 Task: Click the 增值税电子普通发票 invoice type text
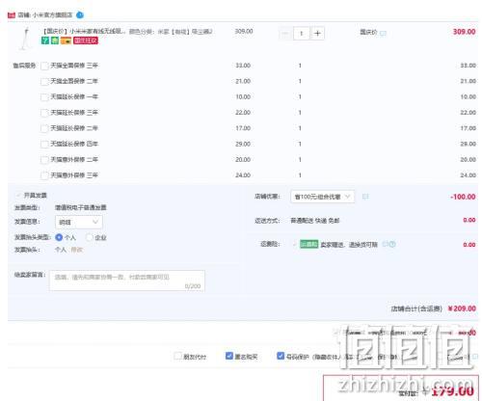tap(81, 207)
